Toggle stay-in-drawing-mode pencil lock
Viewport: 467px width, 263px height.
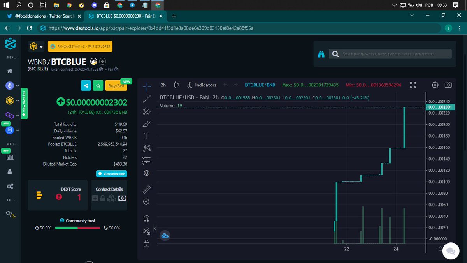point(147,231)
